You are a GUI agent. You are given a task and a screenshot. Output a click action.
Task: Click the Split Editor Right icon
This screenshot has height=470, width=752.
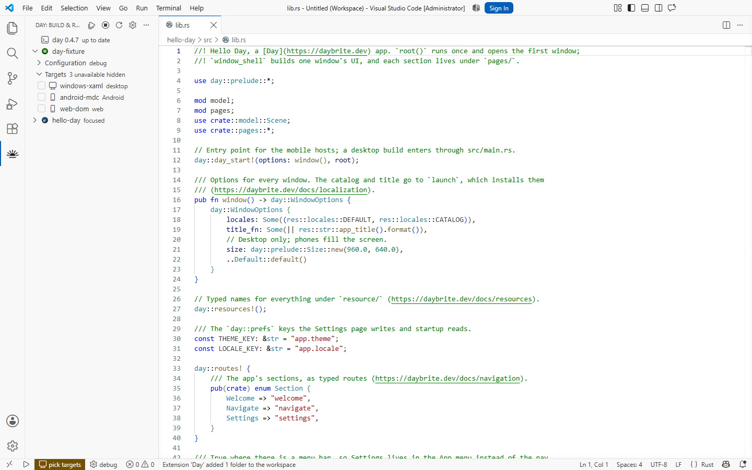coord(726,25)
